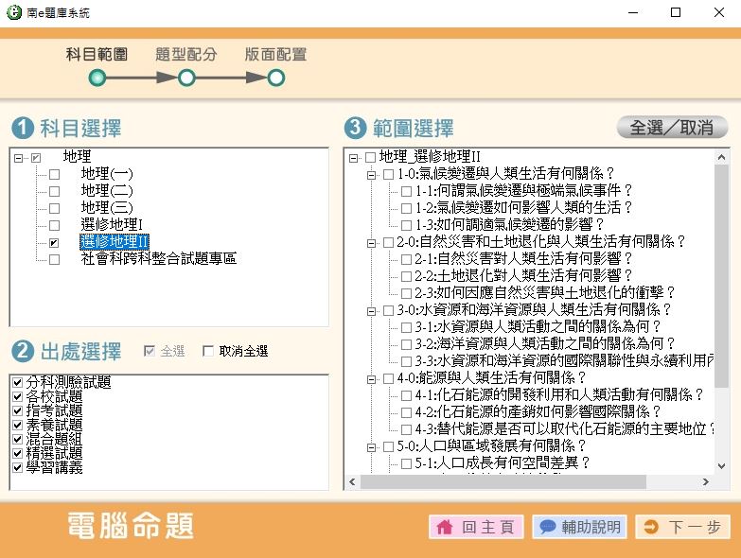Click the number 3 範圍選擇 badge

(355, 128)
